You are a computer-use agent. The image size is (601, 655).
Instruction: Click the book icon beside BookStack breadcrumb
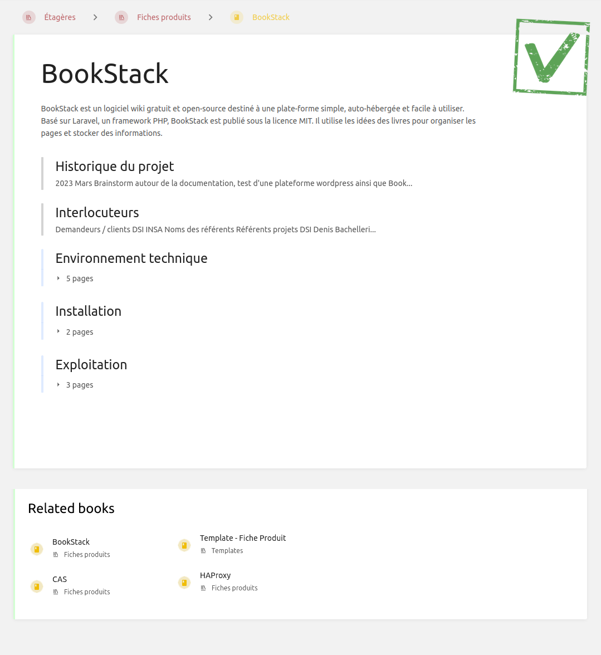click(236, 17)
